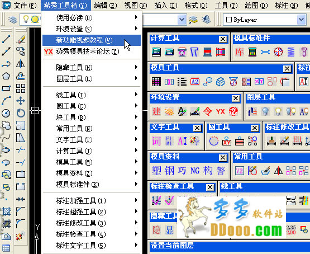The height and width of the screenshot is (254, 310).
Task: Click the A2 icon in 模具工具
Action: pyautogui.click(x=195, y=82)
